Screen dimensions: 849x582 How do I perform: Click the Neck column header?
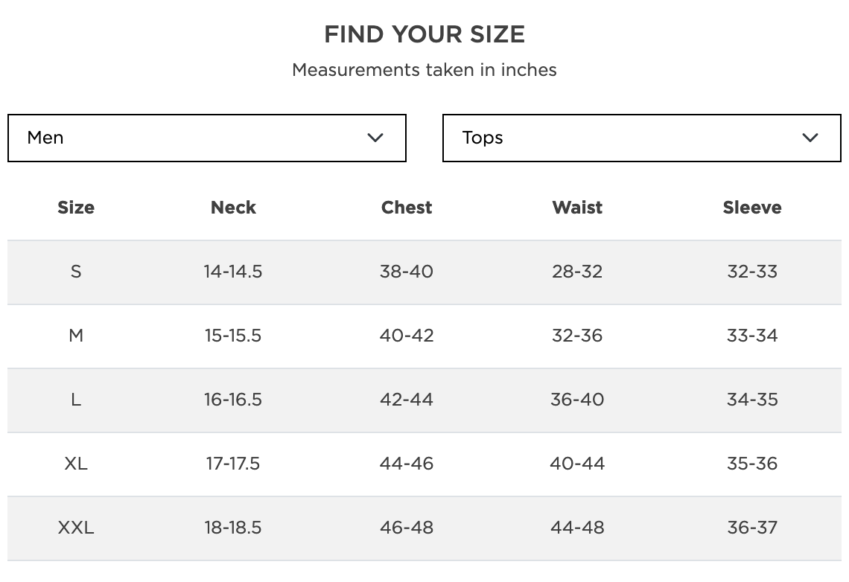[233, 208]
